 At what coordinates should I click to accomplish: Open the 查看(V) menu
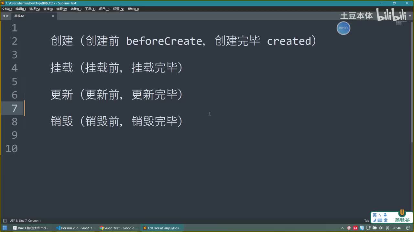click(61, 9)
